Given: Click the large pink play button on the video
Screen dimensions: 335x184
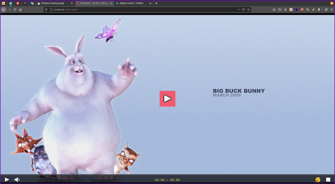Looking at the screenshot, I should click(x=167, y=99).
